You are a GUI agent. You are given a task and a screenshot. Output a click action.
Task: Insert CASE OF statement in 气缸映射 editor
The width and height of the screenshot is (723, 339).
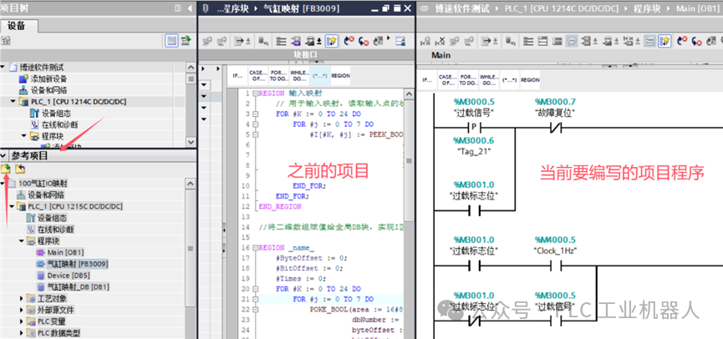pos(257,75)
